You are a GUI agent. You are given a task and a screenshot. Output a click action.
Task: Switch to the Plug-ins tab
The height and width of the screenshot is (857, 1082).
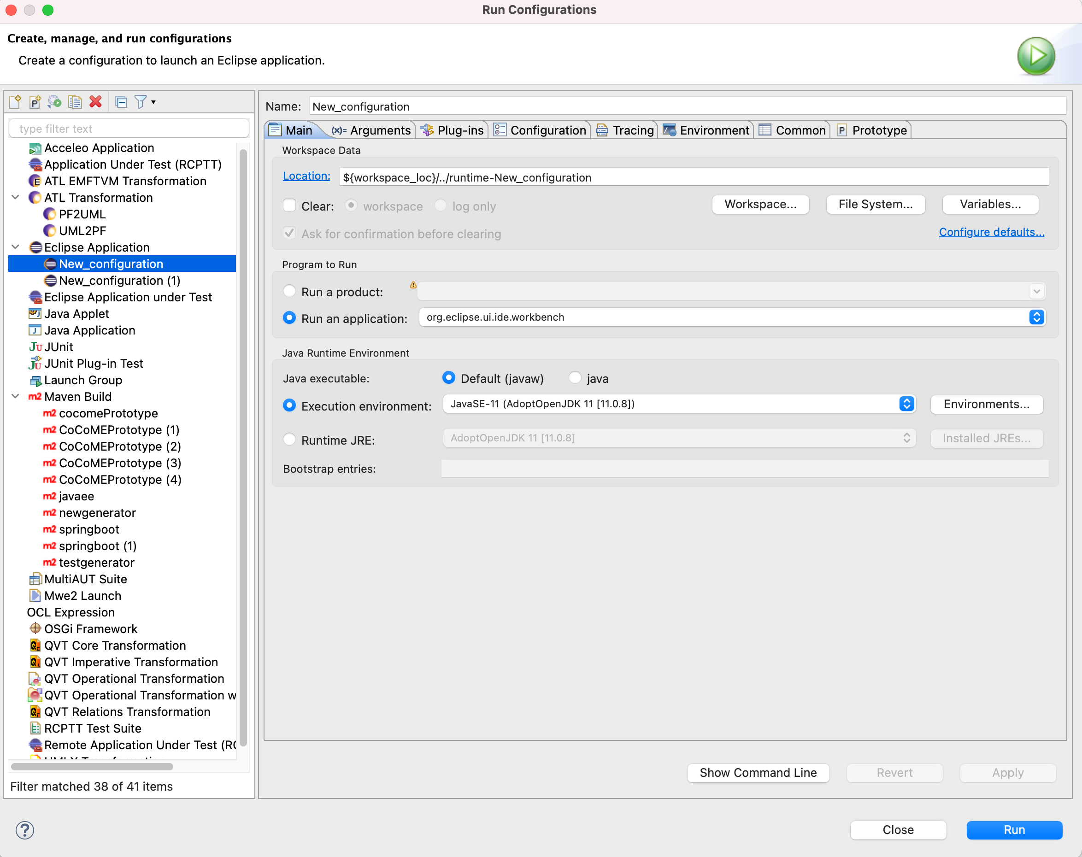coord(452,130)
